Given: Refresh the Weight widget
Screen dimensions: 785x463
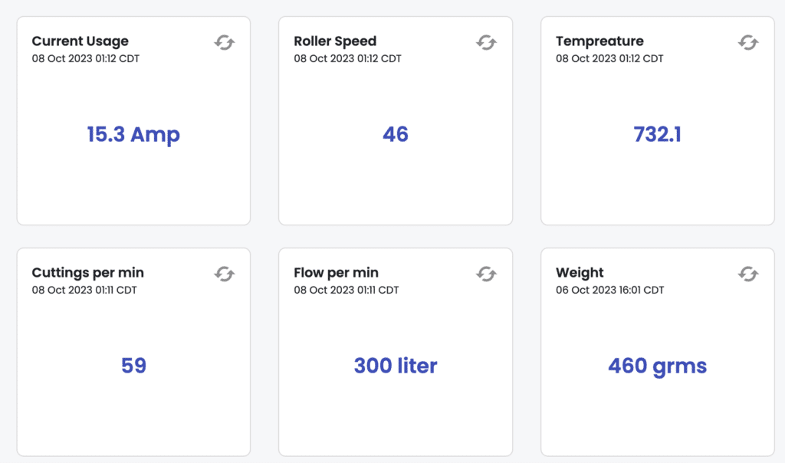Looking at the screenshot, I should [748, 274].
